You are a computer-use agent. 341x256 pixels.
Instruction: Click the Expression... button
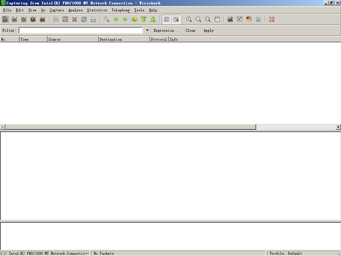point(167,30)
